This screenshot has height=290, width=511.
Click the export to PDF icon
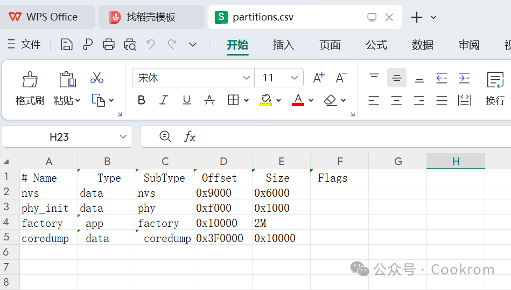pos(87,44)
